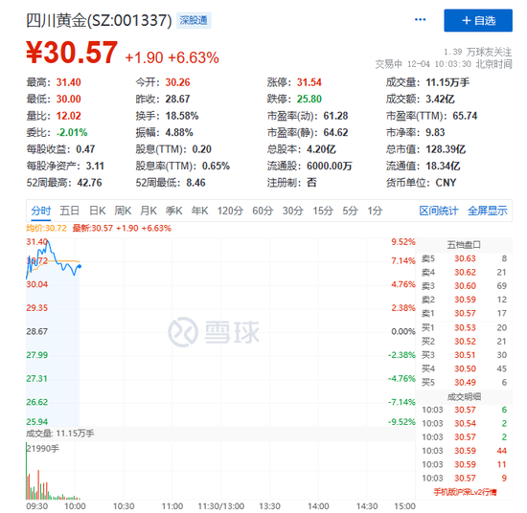Click the 涨停 value 31.54

coord(309,82)
